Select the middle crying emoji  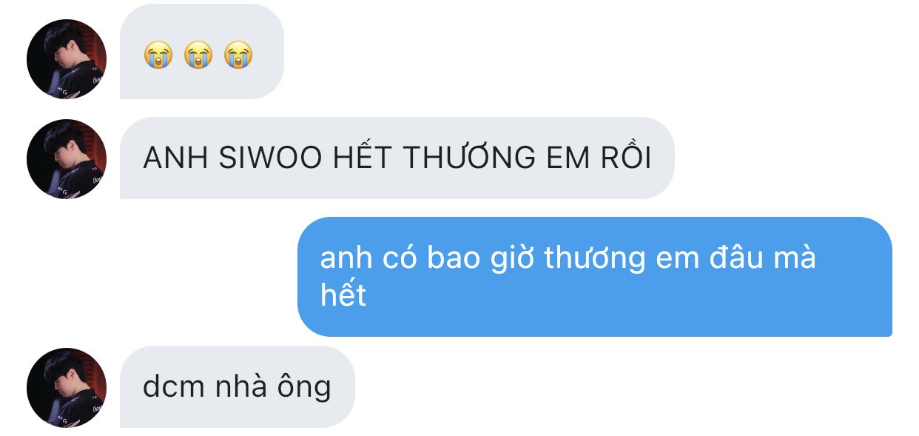[x=198, y=56]
